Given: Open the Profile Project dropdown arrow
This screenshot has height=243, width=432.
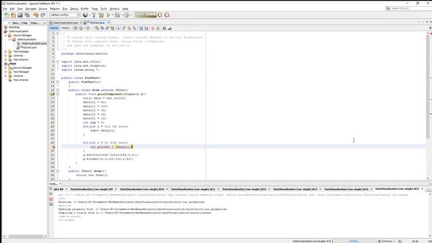Looking at the screenshot, I should click(131, 15).
